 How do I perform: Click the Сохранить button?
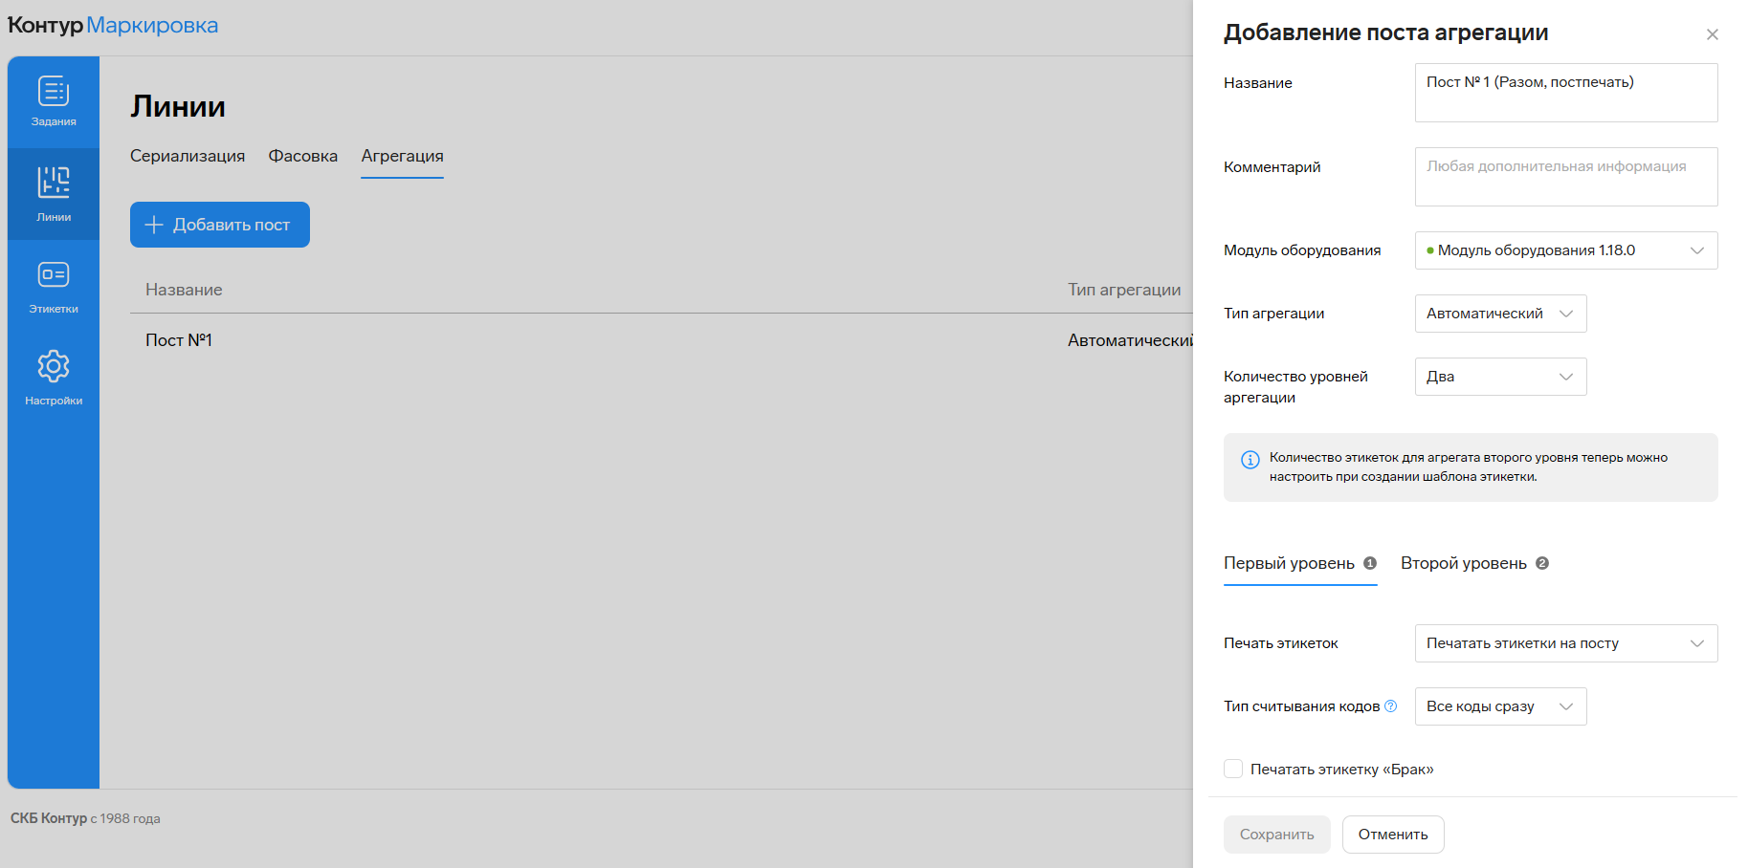1276,835
